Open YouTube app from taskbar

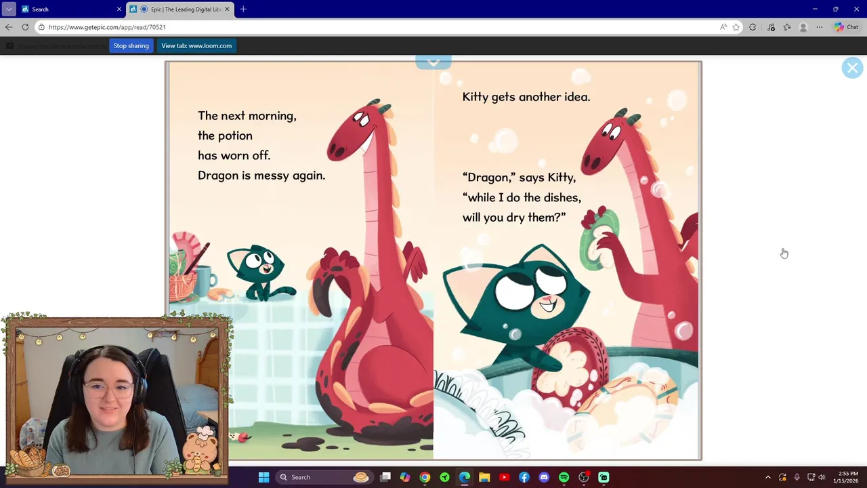(504, 477)
